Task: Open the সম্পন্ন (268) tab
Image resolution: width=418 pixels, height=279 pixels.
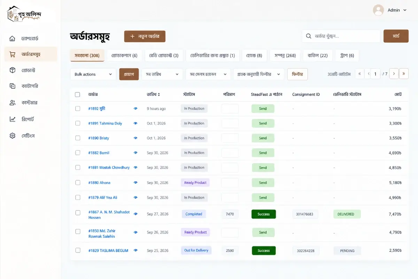Action: [285, 55]
